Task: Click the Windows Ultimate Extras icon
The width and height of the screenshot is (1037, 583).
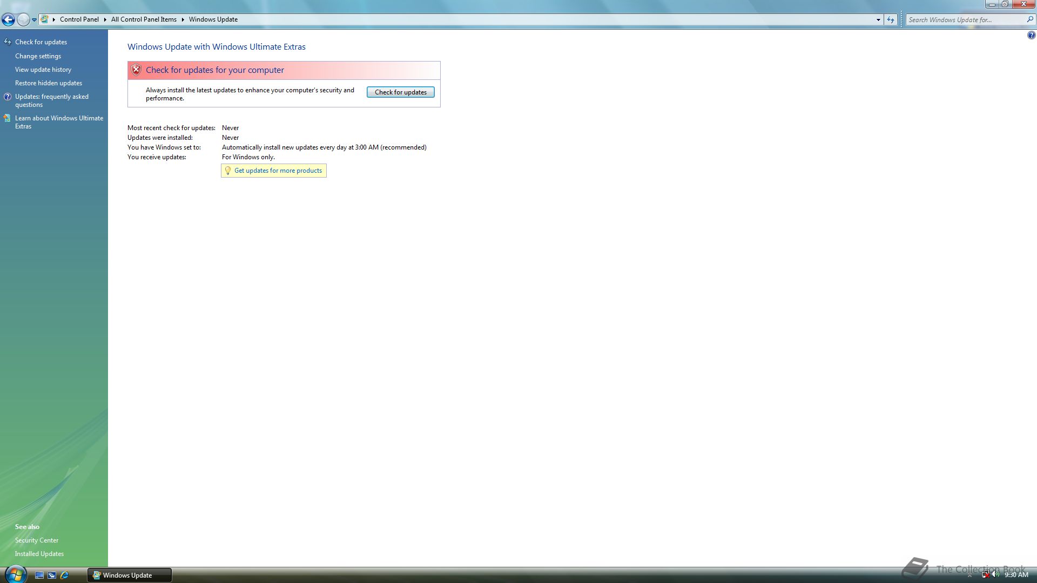Action: coord(7,118)
